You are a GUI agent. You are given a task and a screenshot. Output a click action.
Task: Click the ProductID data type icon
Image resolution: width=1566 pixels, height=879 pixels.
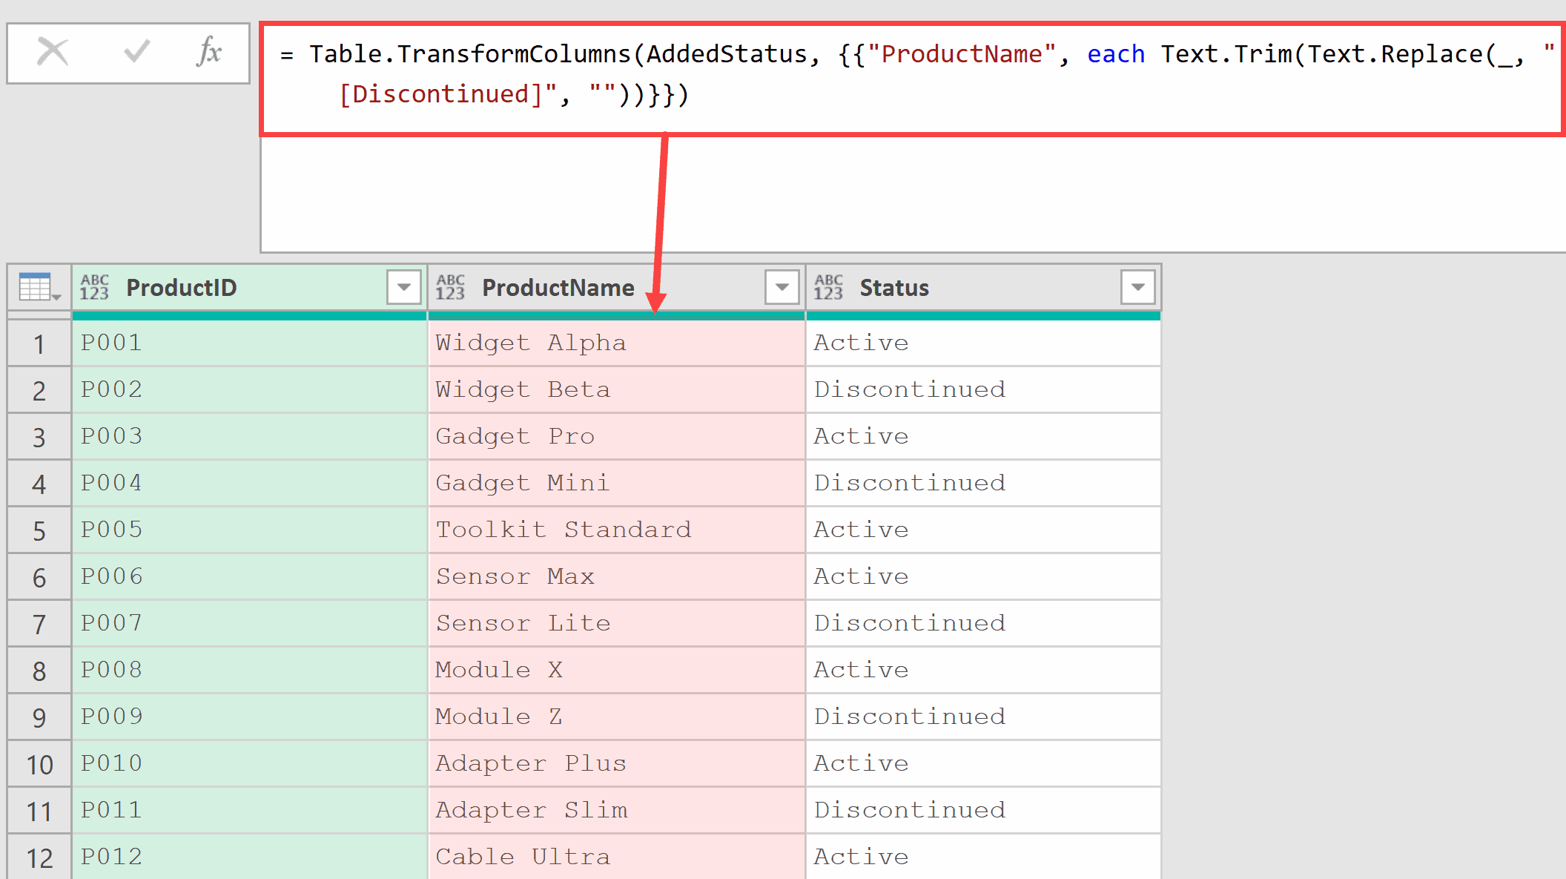click(94, 288)
